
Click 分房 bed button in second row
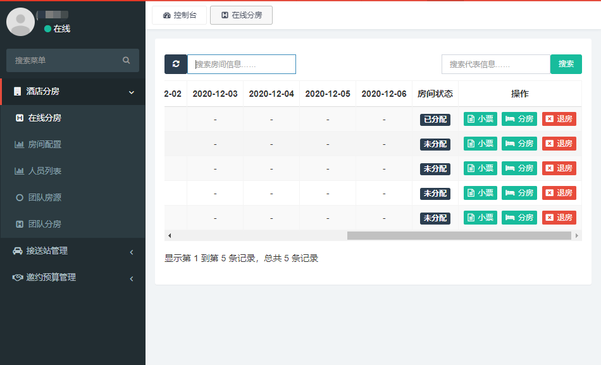(519, 144)
